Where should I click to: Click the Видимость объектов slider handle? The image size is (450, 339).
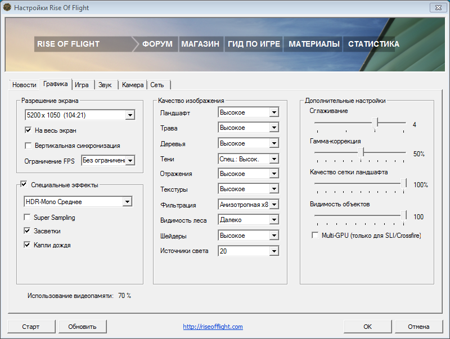pos(404,216)
